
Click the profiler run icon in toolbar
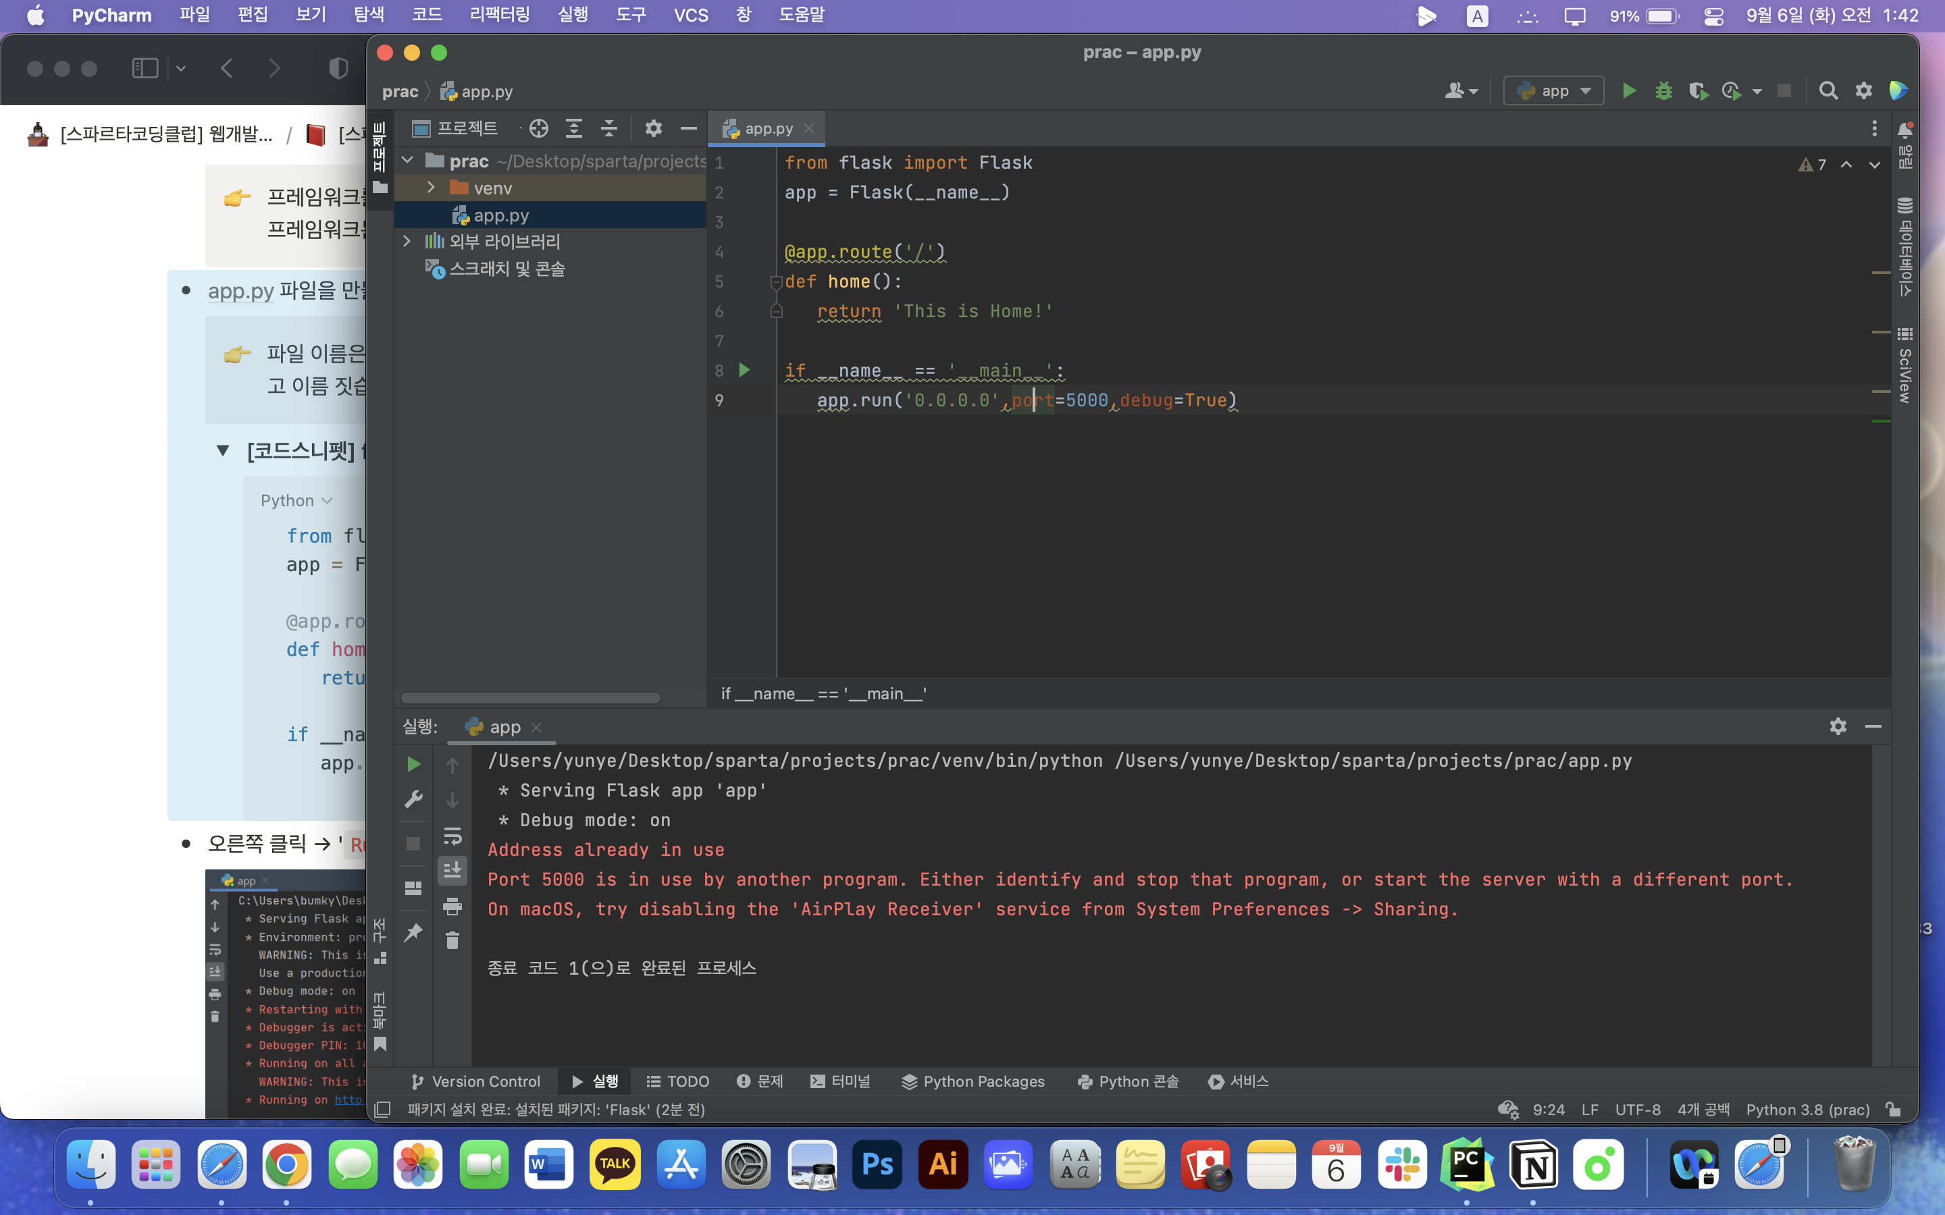click(x=1731, y=91)
